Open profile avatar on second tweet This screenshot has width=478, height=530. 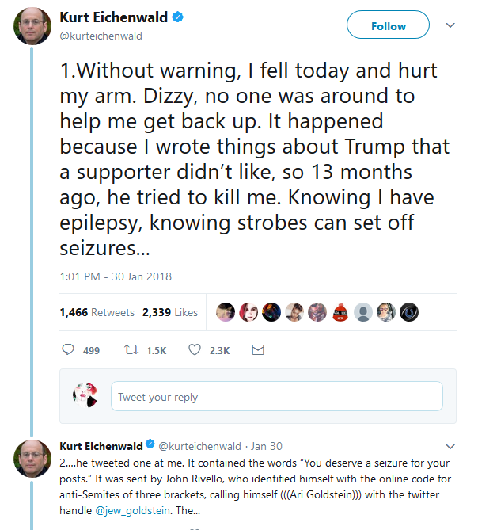click(32, 459)
